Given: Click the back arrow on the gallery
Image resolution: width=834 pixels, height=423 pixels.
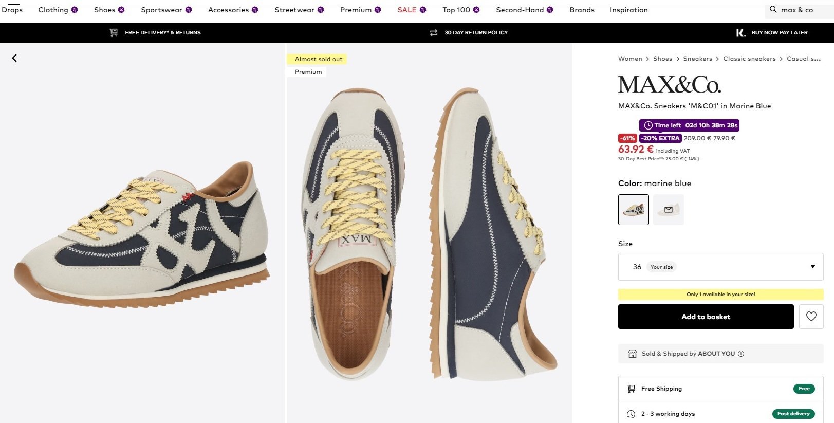Looking at the screenshot, I should click(14, 58).
